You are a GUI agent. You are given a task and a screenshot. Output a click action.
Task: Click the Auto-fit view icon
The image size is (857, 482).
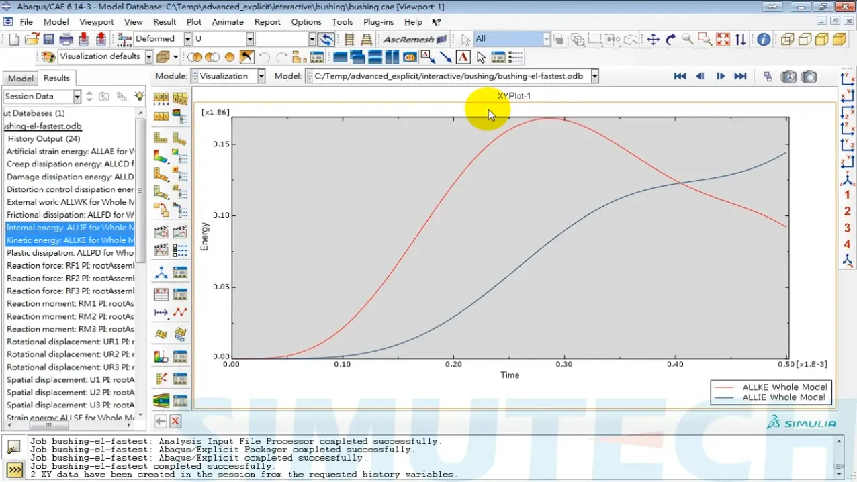(x=723, y=40)
